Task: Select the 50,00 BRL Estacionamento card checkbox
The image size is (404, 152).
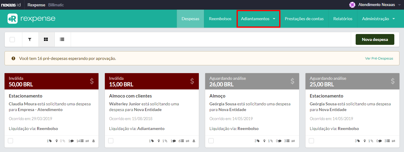Action: click(x=11, y=141)
